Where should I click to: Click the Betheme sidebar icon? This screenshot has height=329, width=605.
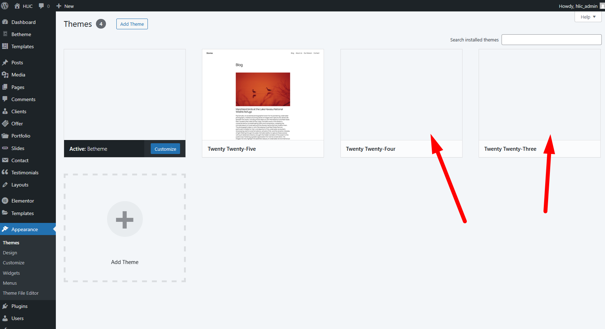[5, 34]
